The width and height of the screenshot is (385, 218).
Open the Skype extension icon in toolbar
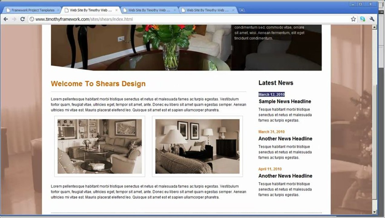pyautogui.click(x=363, y=19)
